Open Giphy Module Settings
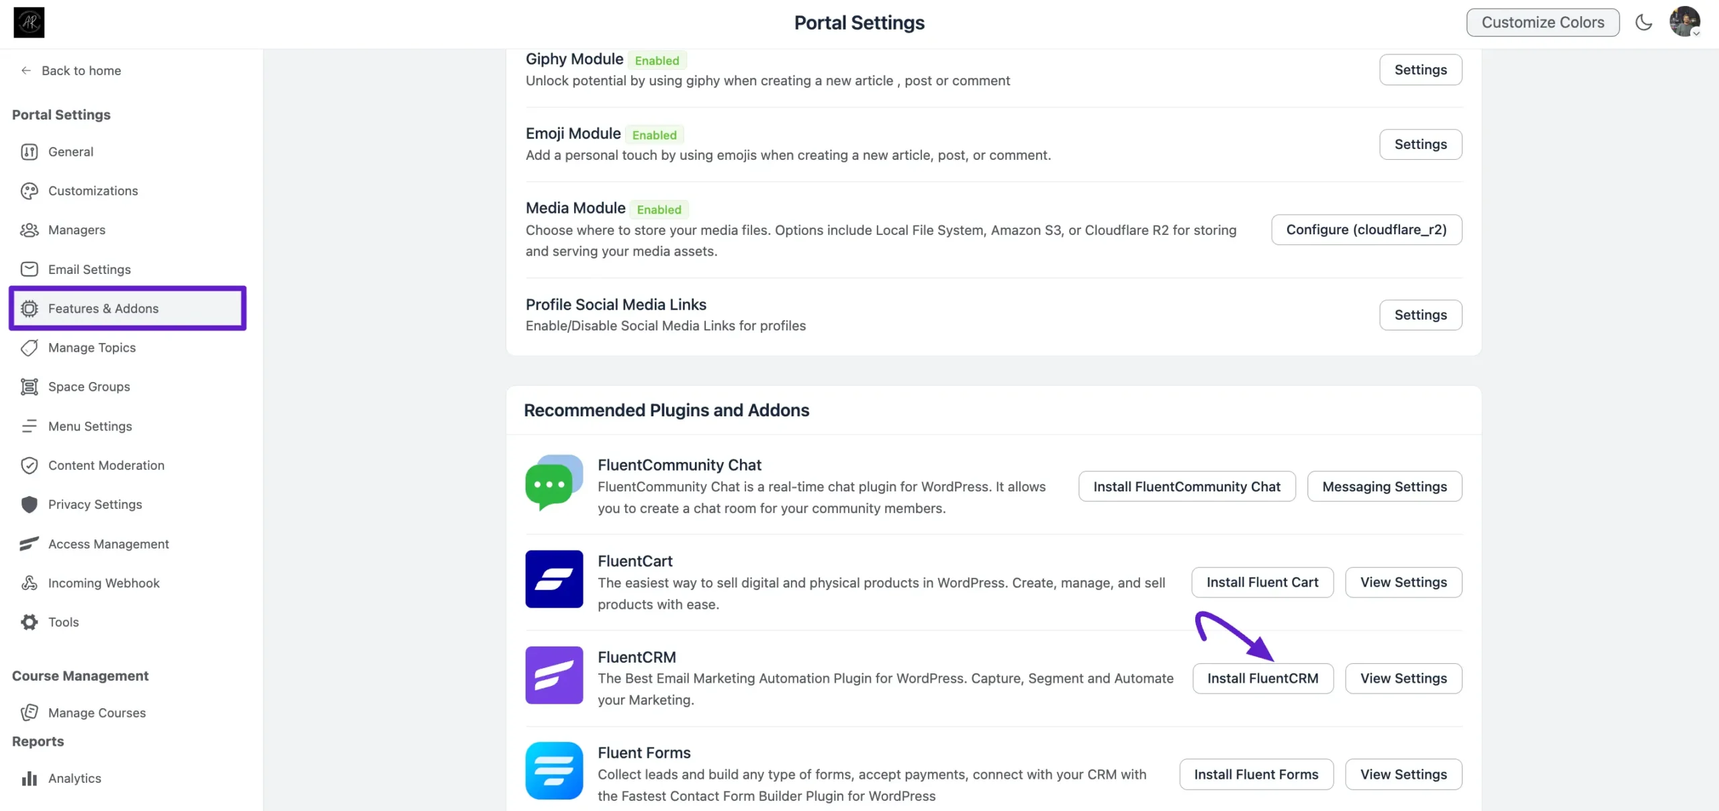The width and height of the screenshot is (1719, 811). click(x=1420, y=70)
